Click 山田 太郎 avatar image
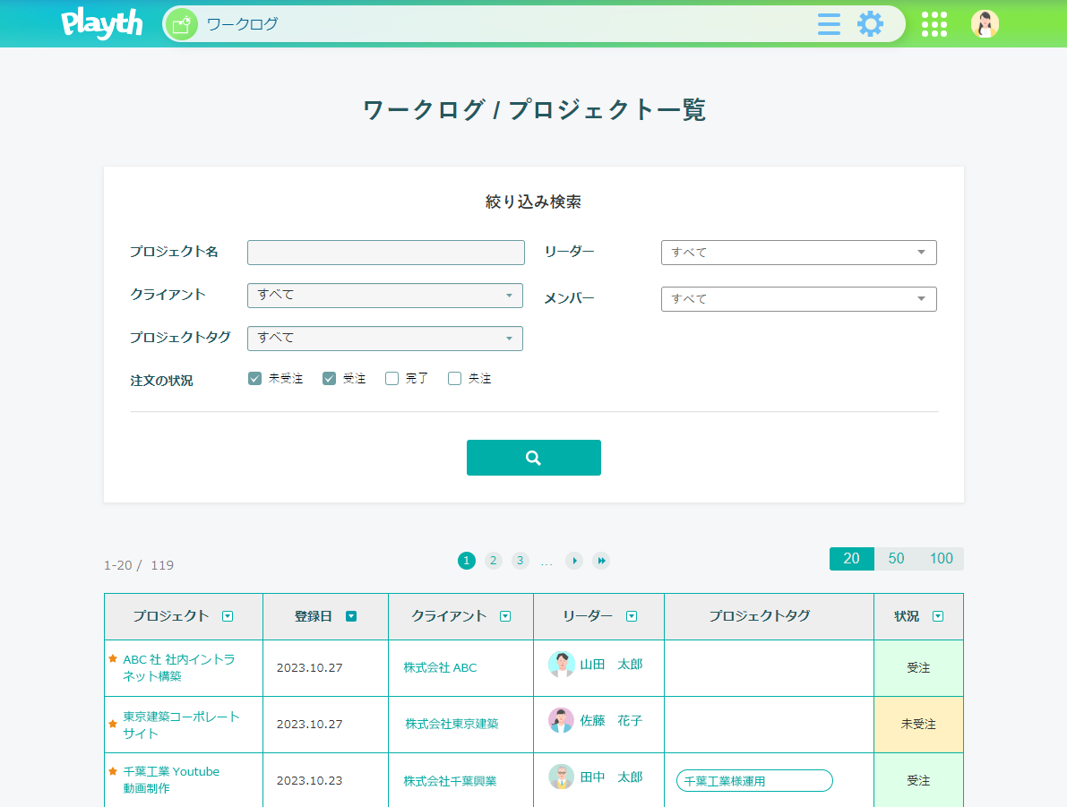The image size is (1067, 807). [x=561, y=664]
